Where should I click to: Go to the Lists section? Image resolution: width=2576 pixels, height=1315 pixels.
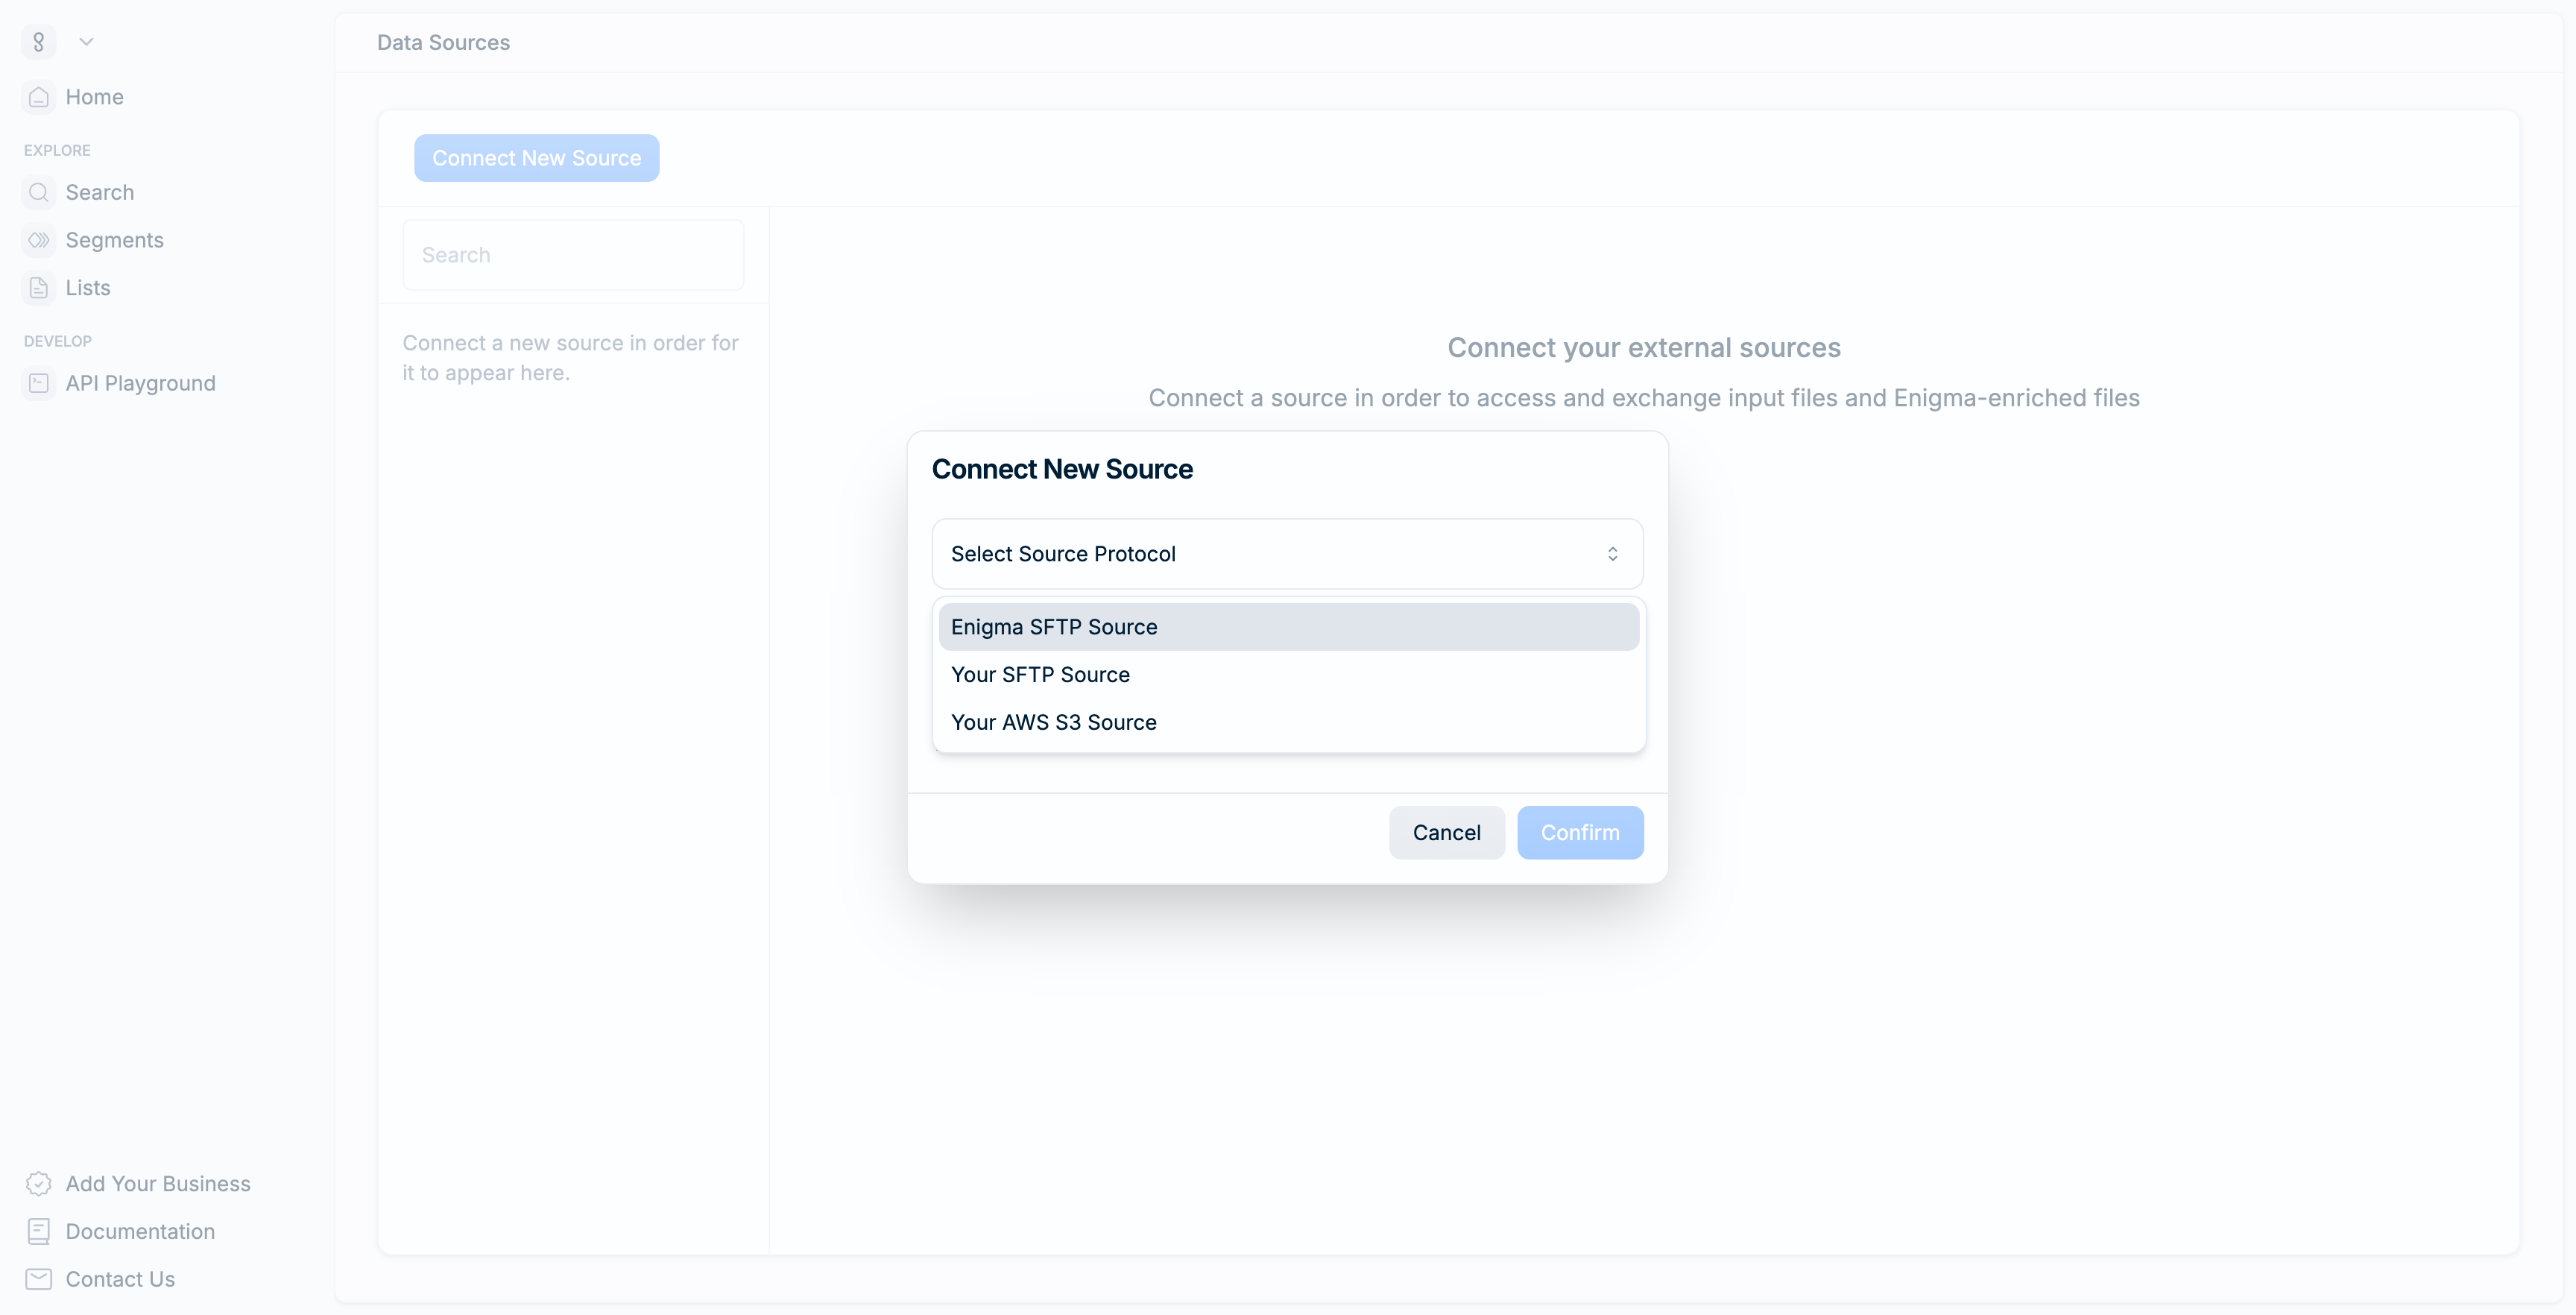[88, 287]
